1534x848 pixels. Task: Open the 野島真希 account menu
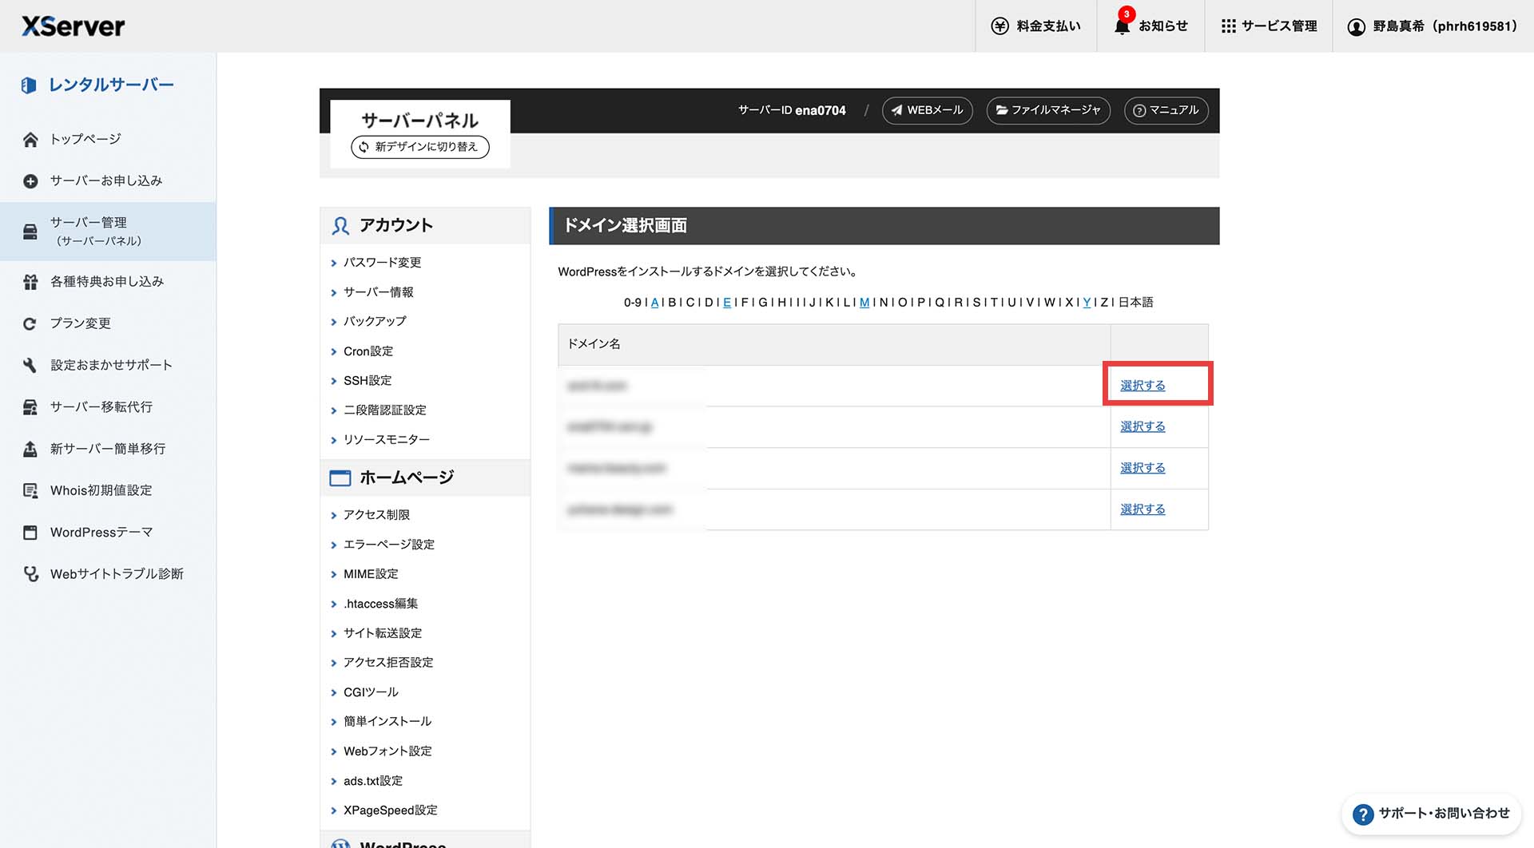pyautogui.click(x=1433, y=26)
